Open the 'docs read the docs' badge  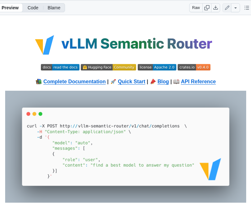pyautogui.click(x=60, y=67)
